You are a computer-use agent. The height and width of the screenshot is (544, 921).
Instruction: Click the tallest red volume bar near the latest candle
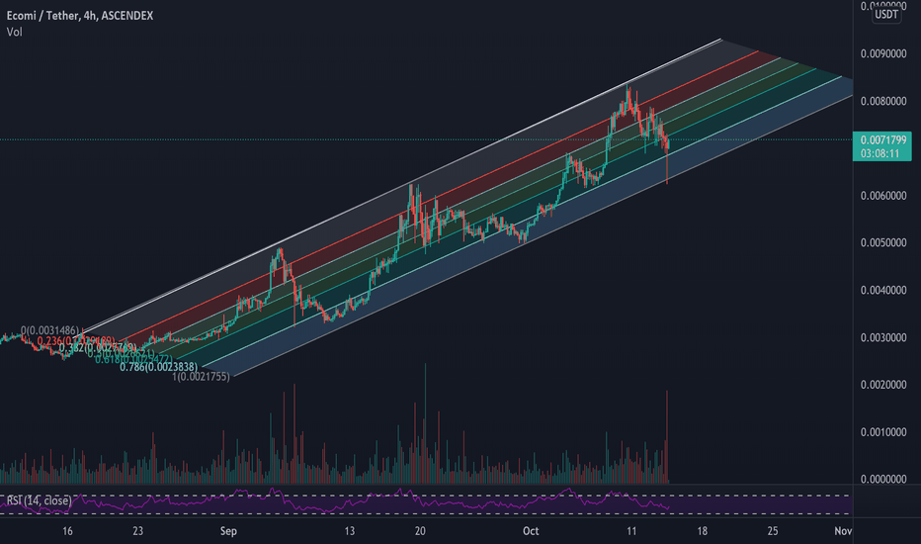667,436
